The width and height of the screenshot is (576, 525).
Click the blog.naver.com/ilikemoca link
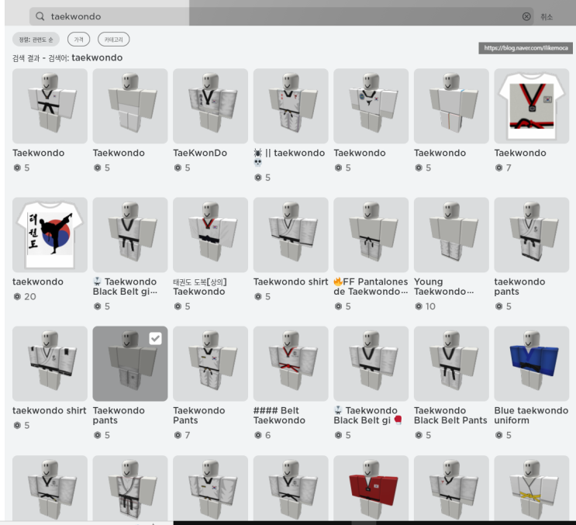pos(526,48)
